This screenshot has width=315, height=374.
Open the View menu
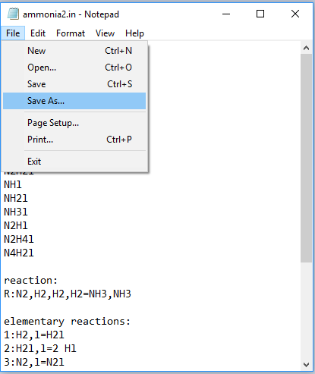(x=106, y=33)
